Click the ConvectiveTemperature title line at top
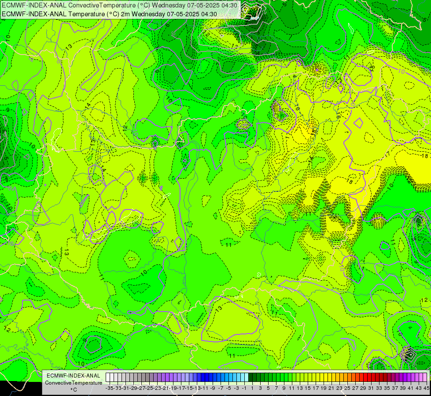The height and width of the screenshot is (396, 431). coord(121,5)
